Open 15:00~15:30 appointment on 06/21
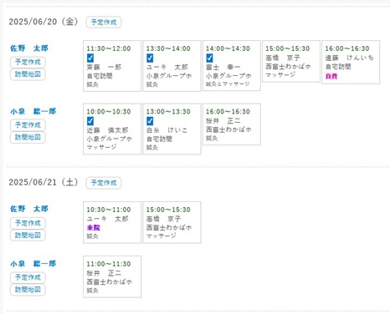This screenshot has height=314, width=390. coord(172,222)
